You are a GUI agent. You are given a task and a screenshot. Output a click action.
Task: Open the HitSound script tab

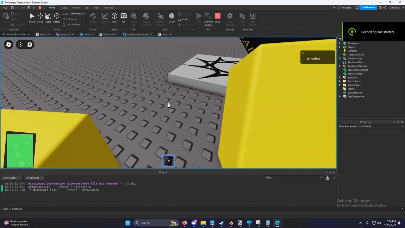[108, 34]
